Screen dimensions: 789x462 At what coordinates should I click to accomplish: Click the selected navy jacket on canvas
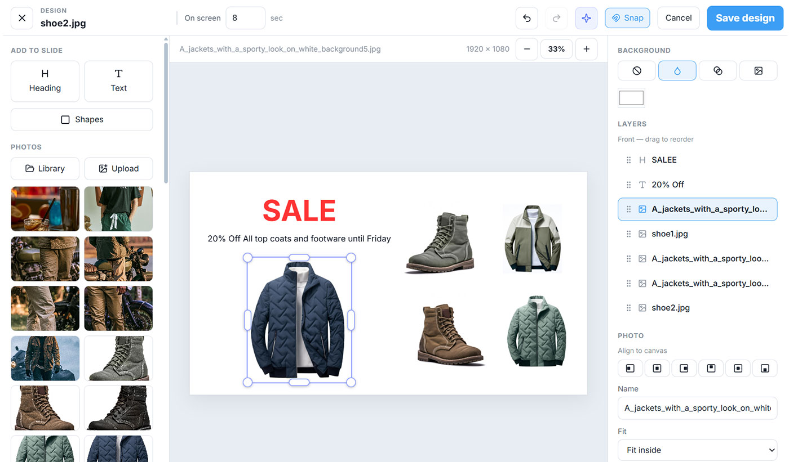pos(299,320)
